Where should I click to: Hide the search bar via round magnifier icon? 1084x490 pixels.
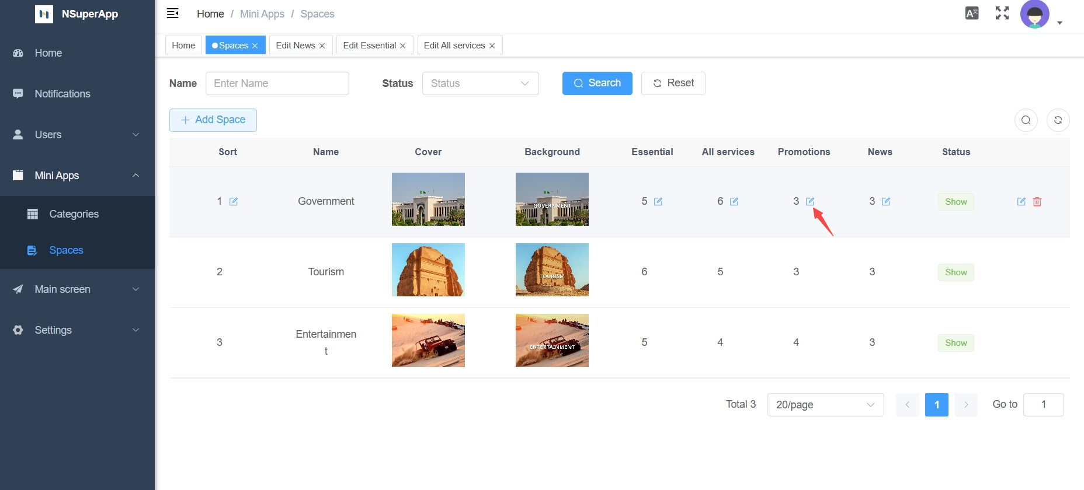1026,120
